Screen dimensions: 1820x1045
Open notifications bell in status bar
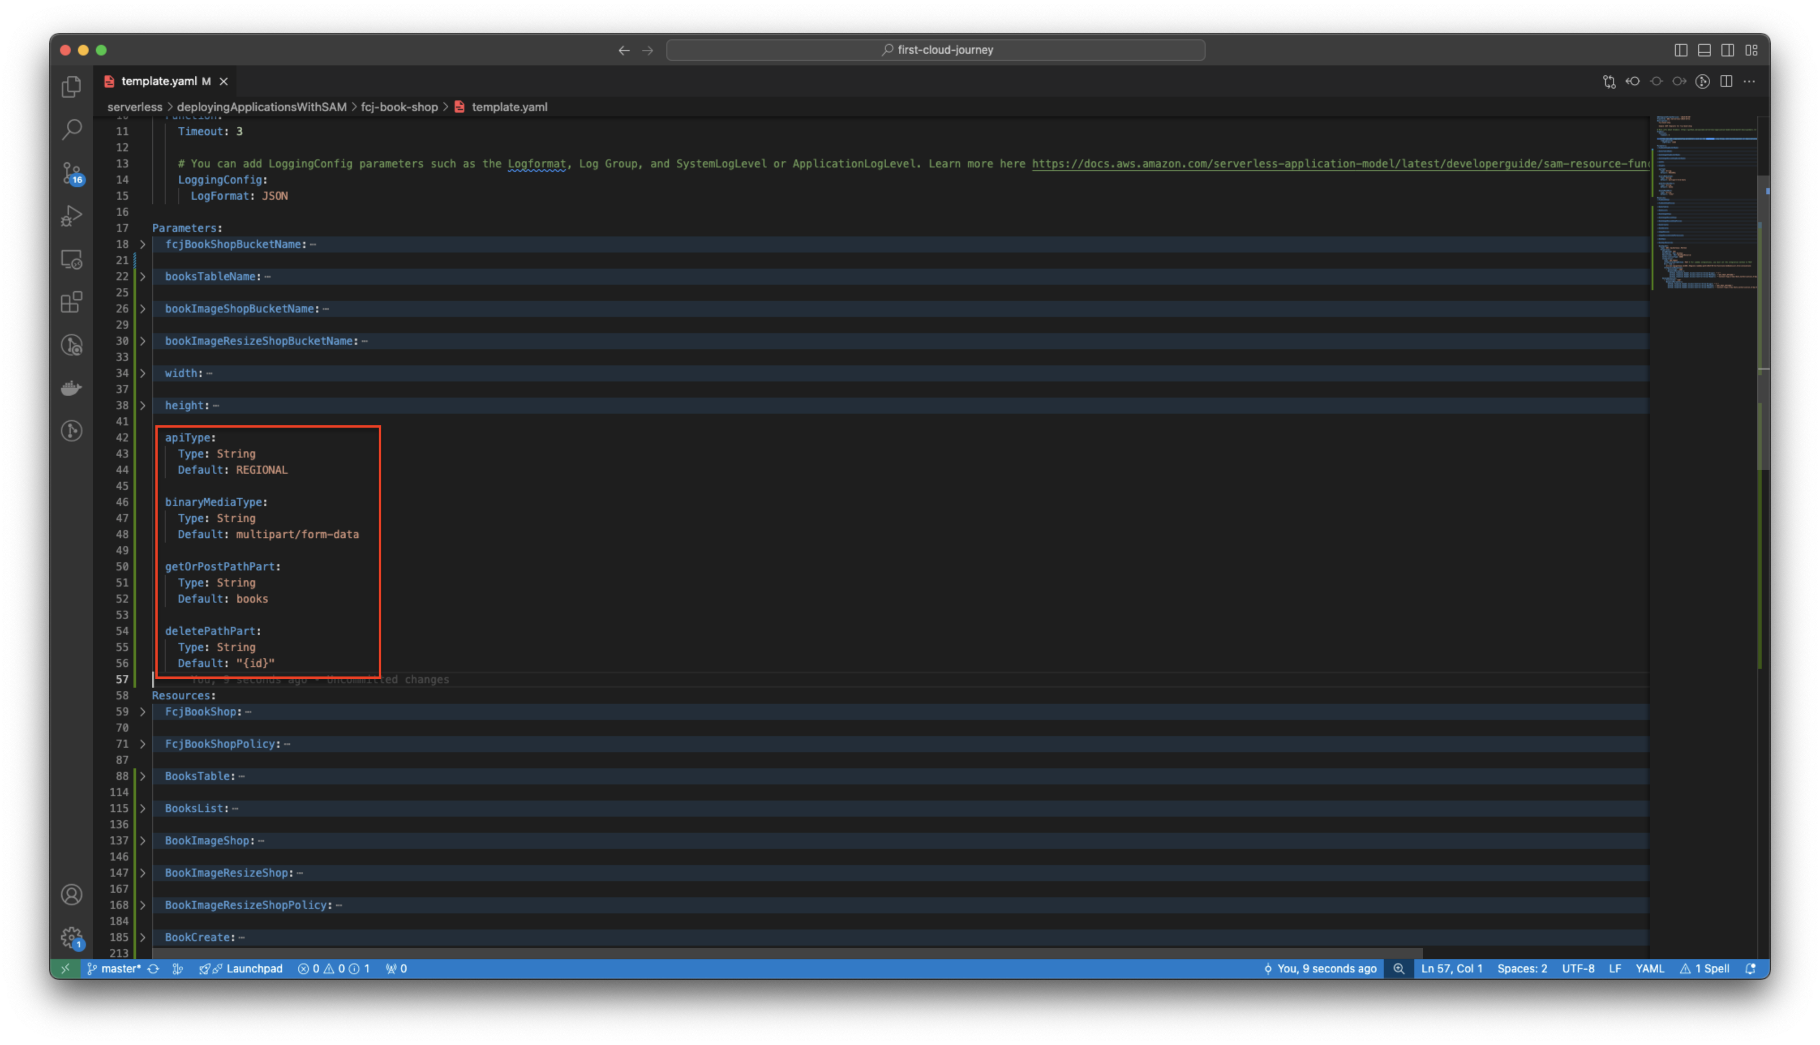pos(1751,969)
